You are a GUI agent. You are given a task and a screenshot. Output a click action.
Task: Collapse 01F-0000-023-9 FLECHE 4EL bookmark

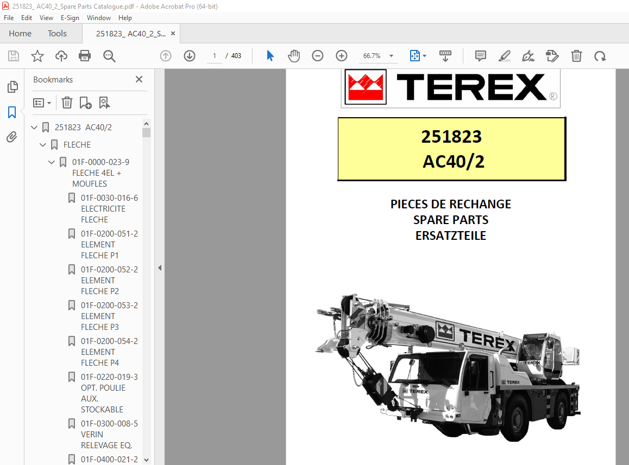(52, 162)
